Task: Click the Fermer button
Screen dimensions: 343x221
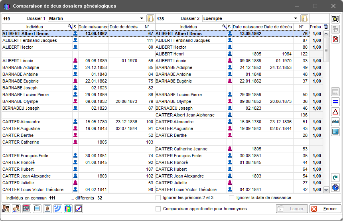Action: pyautogui.click(x=325, y=209)
